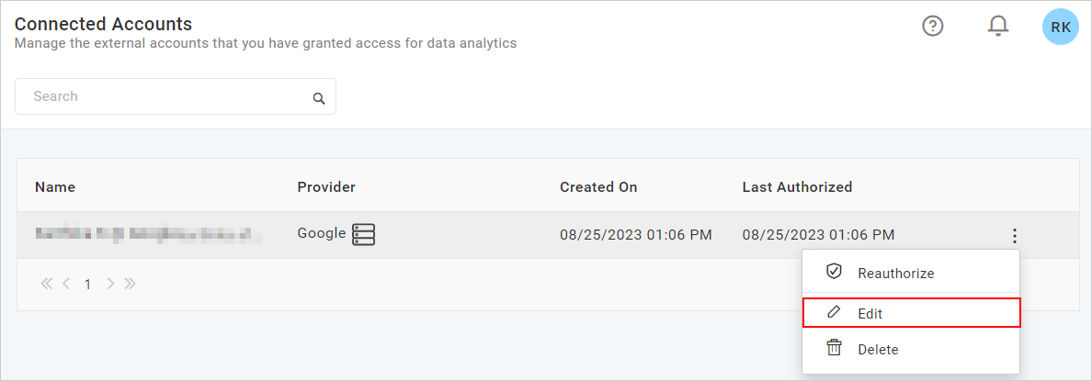The height and width of the screenshot is (381, 1092).
Task: Select Delete from the context menu
Action: pos(878,350)
